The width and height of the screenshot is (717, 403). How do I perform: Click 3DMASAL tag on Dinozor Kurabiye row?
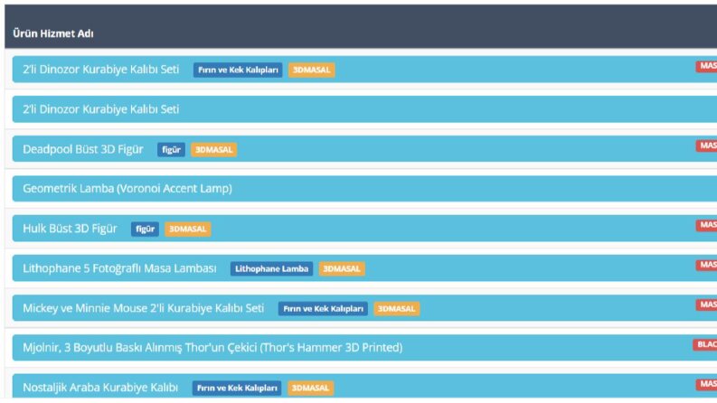pyautogui.click(x=311, y=70)
